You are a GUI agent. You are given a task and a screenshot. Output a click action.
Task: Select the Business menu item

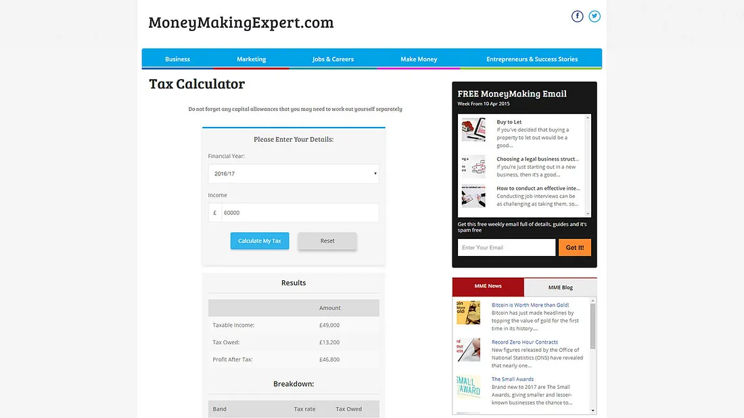tap(177, 59)
